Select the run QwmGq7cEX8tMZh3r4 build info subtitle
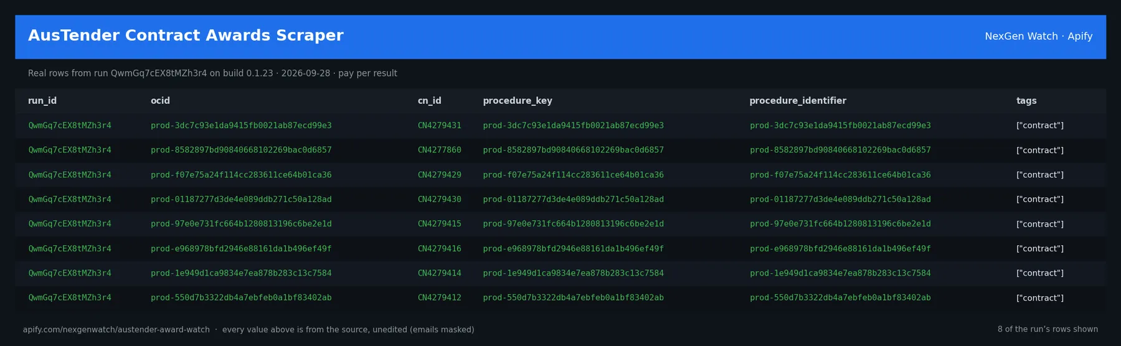Screen dimensions: 1121x346 [x=212, y=73]
